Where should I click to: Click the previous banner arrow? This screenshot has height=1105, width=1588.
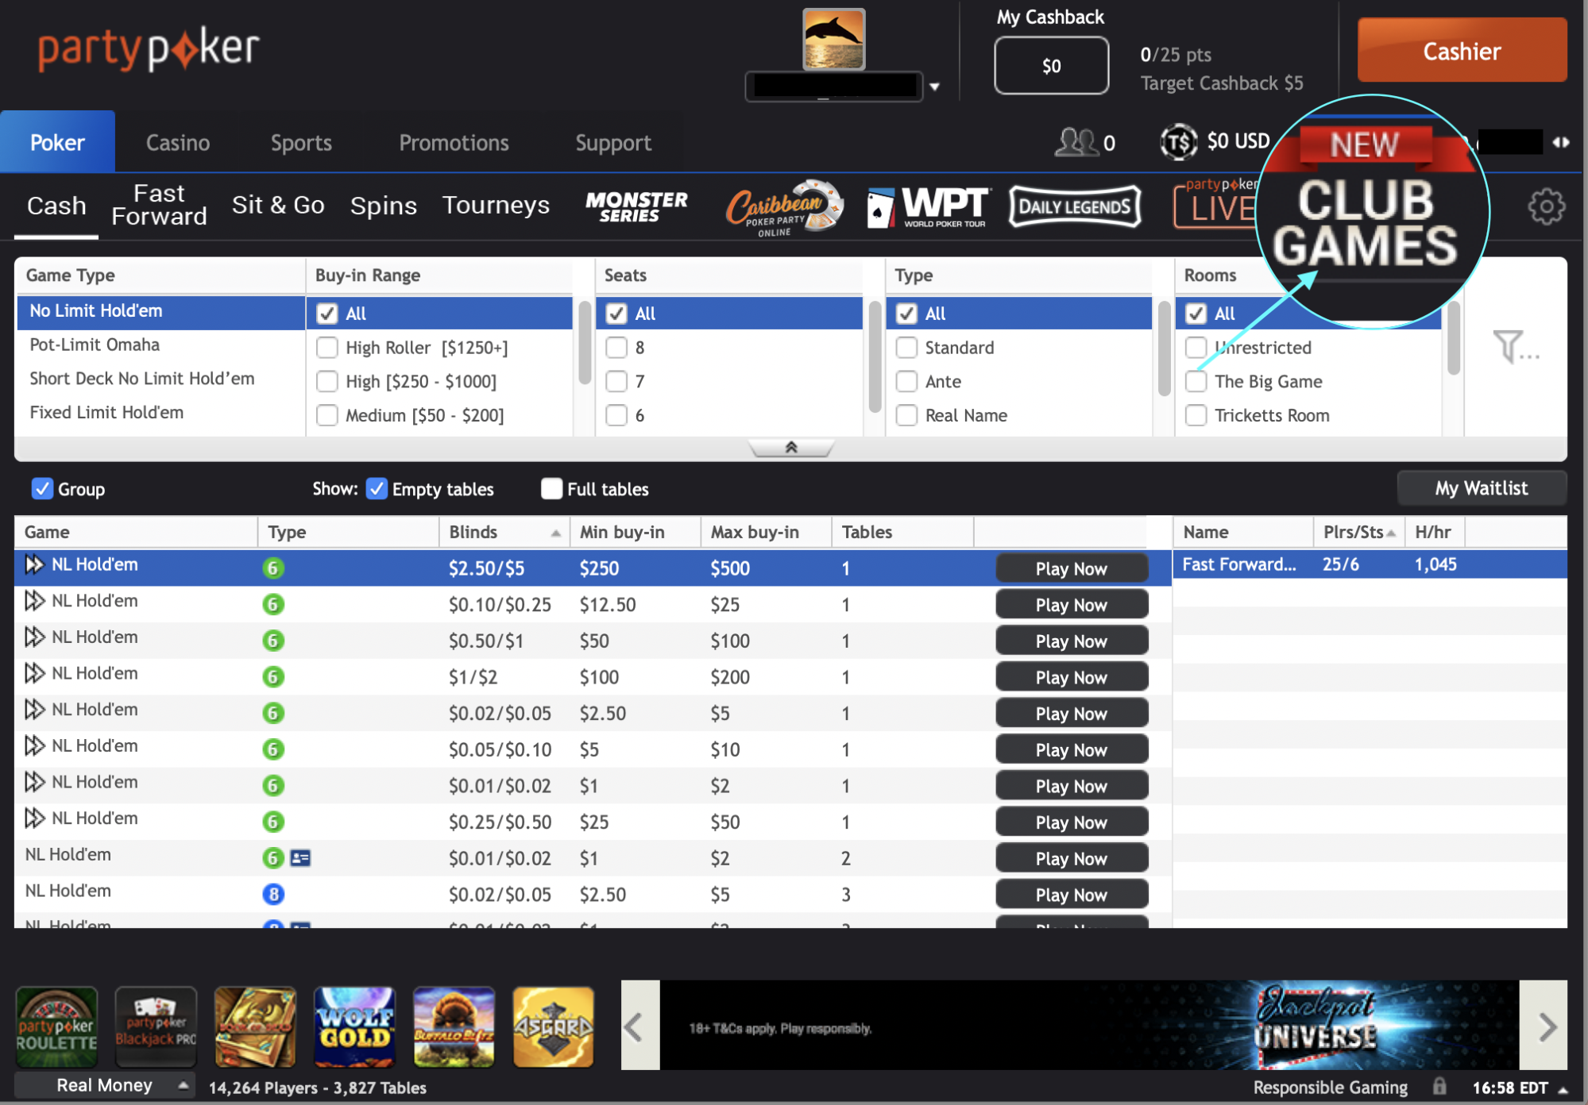click(x=639, y=1026)
